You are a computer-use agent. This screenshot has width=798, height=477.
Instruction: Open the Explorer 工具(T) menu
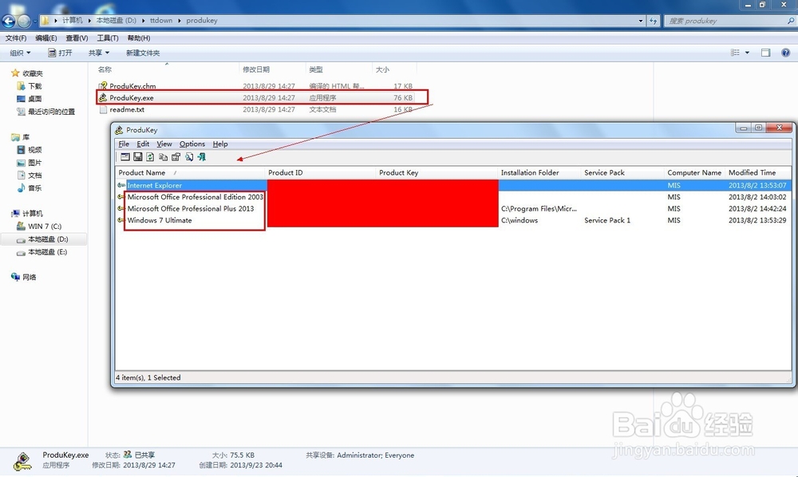108,38
